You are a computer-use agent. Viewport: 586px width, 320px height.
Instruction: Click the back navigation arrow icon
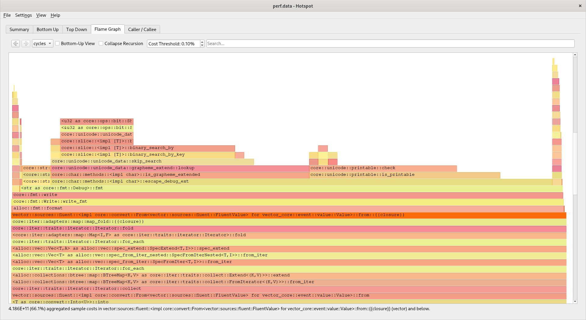coord(16,43)
